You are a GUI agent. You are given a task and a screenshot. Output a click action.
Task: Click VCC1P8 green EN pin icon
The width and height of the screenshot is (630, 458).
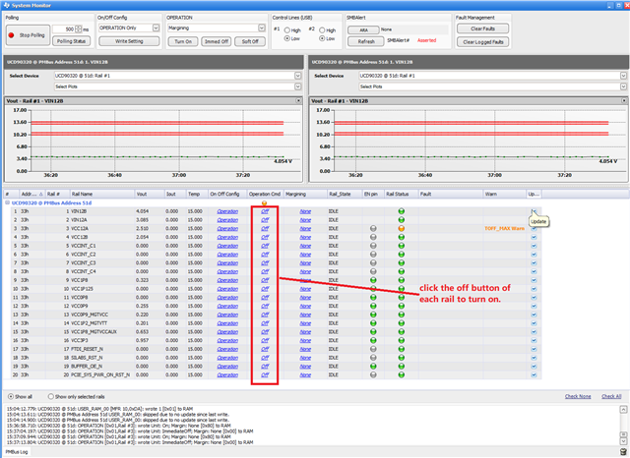(373, 280)
